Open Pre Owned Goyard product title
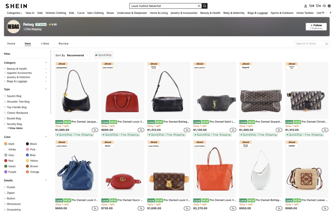 click(x=269, y=122)
